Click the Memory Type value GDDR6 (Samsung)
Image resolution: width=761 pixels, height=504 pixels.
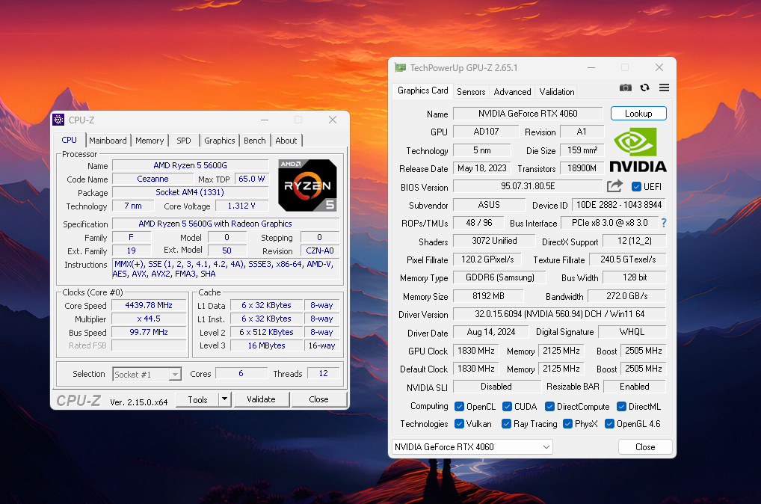[x=500, y=277]
